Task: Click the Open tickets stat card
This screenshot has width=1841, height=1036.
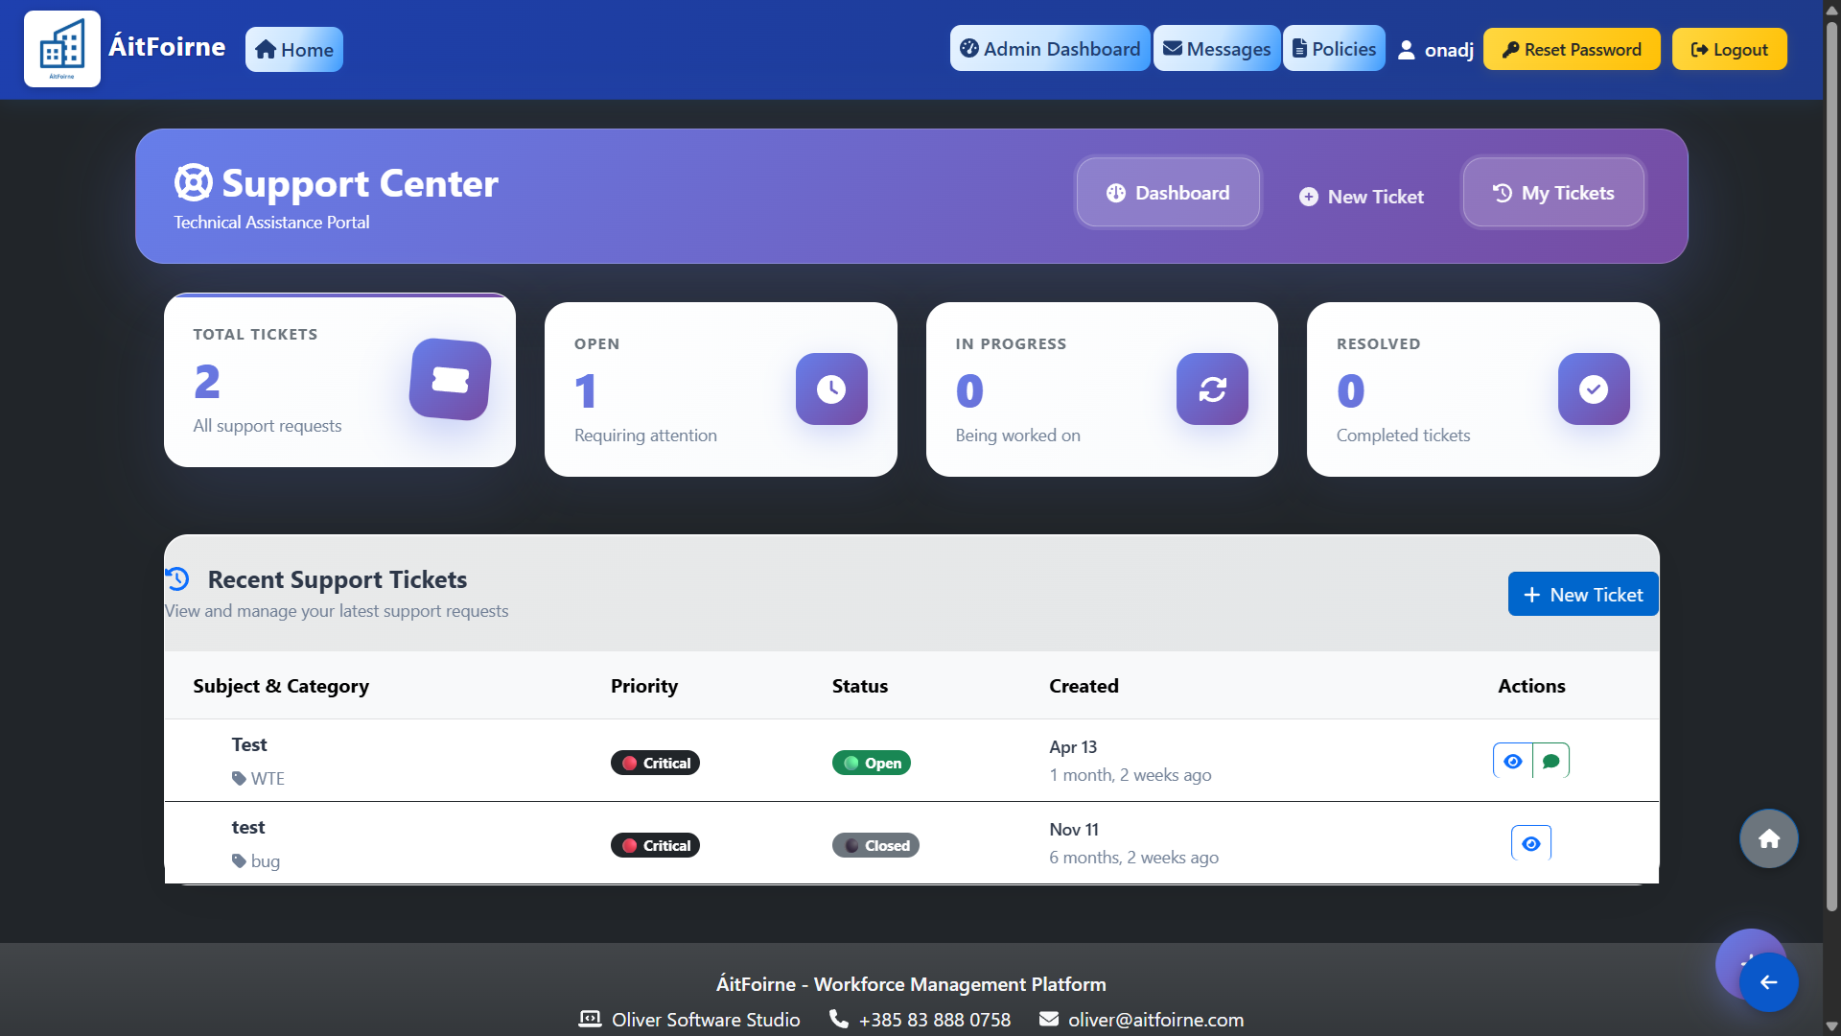Action: coord(721,389)
